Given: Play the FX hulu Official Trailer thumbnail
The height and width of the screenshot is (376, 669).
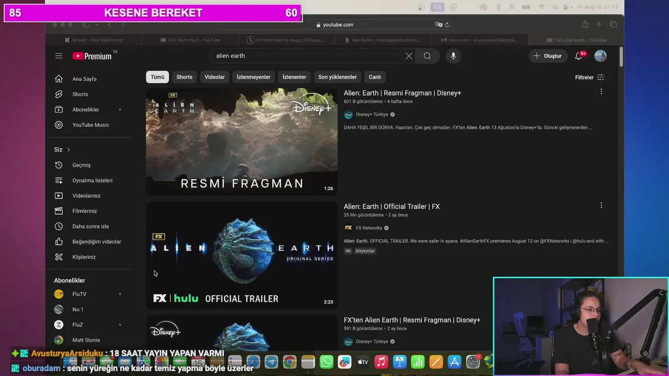Looking at the screenshot, I should tap(241, 255).
